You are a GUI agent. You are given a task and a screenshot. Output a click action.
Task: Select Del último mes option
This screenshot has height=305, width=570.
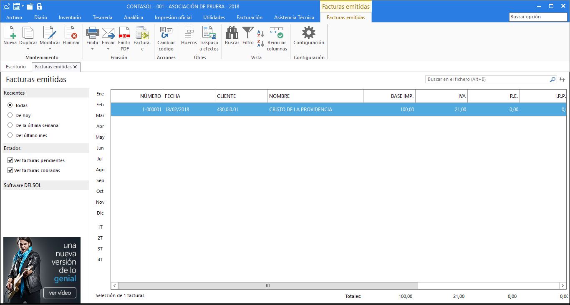10,135
